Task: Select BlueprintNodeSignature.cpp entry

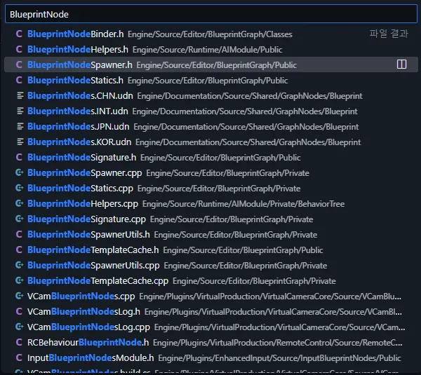Action: coord(211,219)
